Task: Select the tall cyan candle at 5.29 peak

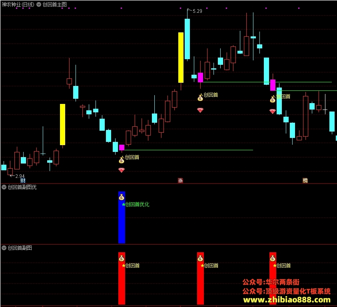Action: pyautogui.click(x=187, y=39)
